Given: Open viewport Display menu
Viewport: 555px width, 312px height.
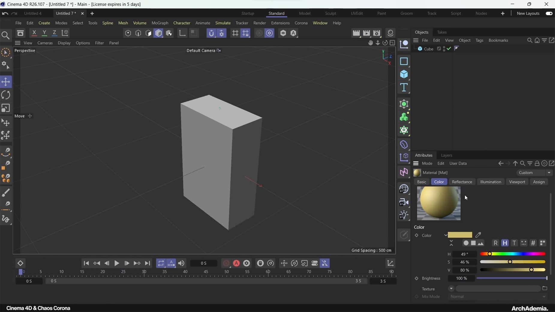Looking at the screenshot, I should click(x=64, y=43).
